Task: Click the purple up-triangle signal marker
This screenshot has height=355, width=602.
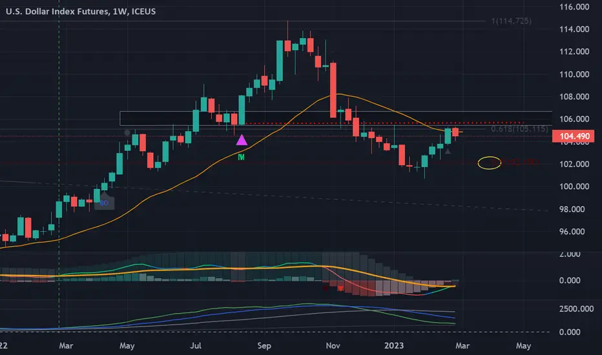Action: click(x=242, y=140)
